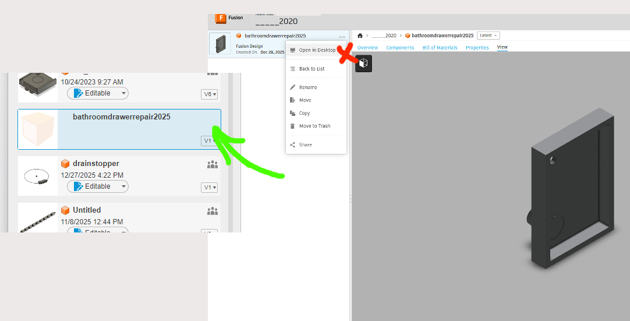Click the orange cube icon in web file row
Image resolution: width=630 pixels, height=321 pixels.
239,36
